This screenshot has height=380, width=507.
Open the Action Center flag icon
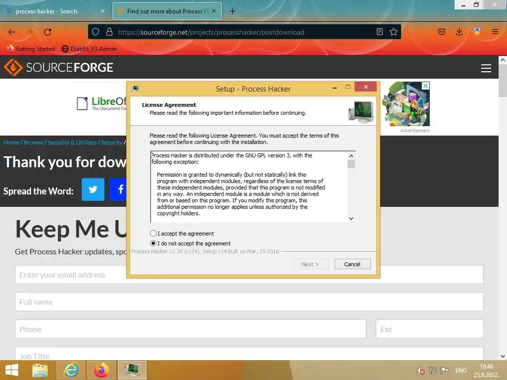tap(445, 370)
